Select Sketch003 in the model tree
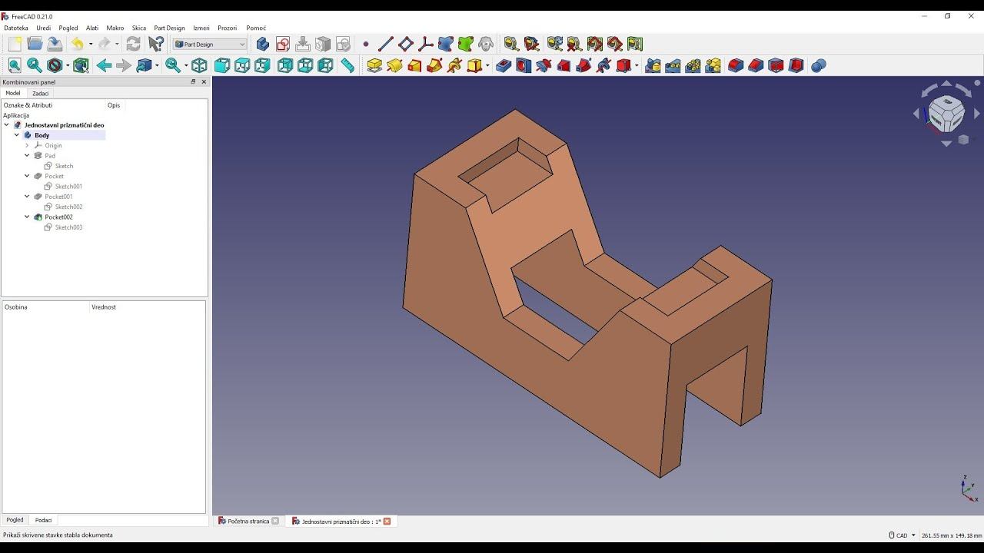The image size is (984, 553). tap(68, 227)
